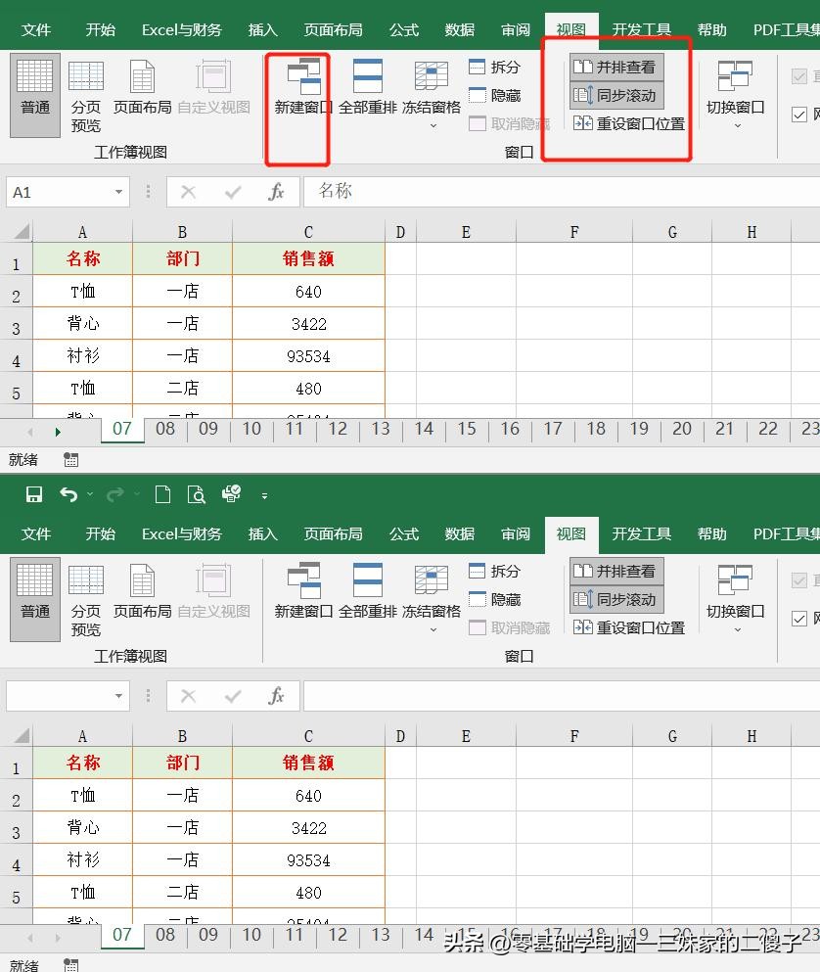Open Undo history dropdown arrow
Viewport: 820px width, 972px height.
pos(90,494)
